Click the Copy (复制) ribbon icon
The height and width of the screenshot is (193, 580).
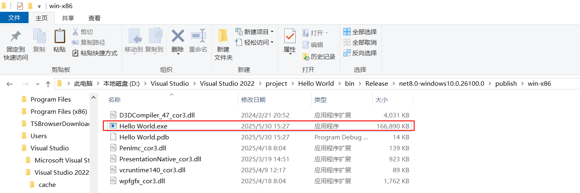click(39, 36)
